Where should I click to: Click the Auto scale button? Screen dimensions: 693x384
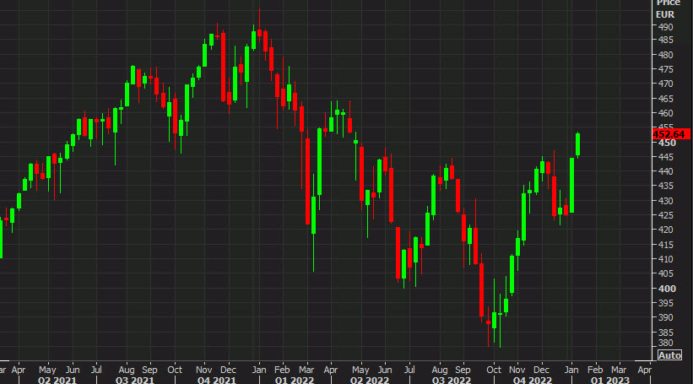[x=669, y=355]
